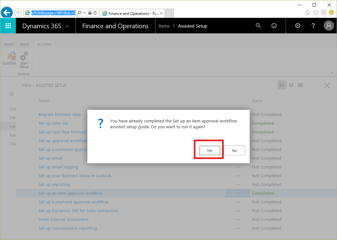Open Set up reporting link
Screen dimensions: 337x240
pyautogui.click(x=54, y=185)
